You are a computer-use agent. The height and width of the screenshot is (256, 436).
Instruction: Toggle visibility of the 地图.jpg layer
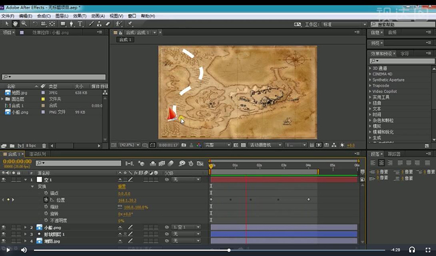pyautogui.click(x=4, y=240)
